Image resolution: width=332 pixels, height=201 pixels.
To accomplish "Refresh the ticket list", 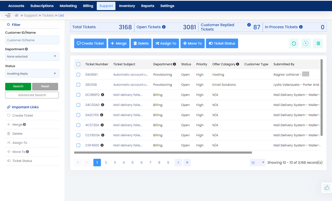I will coord(293,43).
